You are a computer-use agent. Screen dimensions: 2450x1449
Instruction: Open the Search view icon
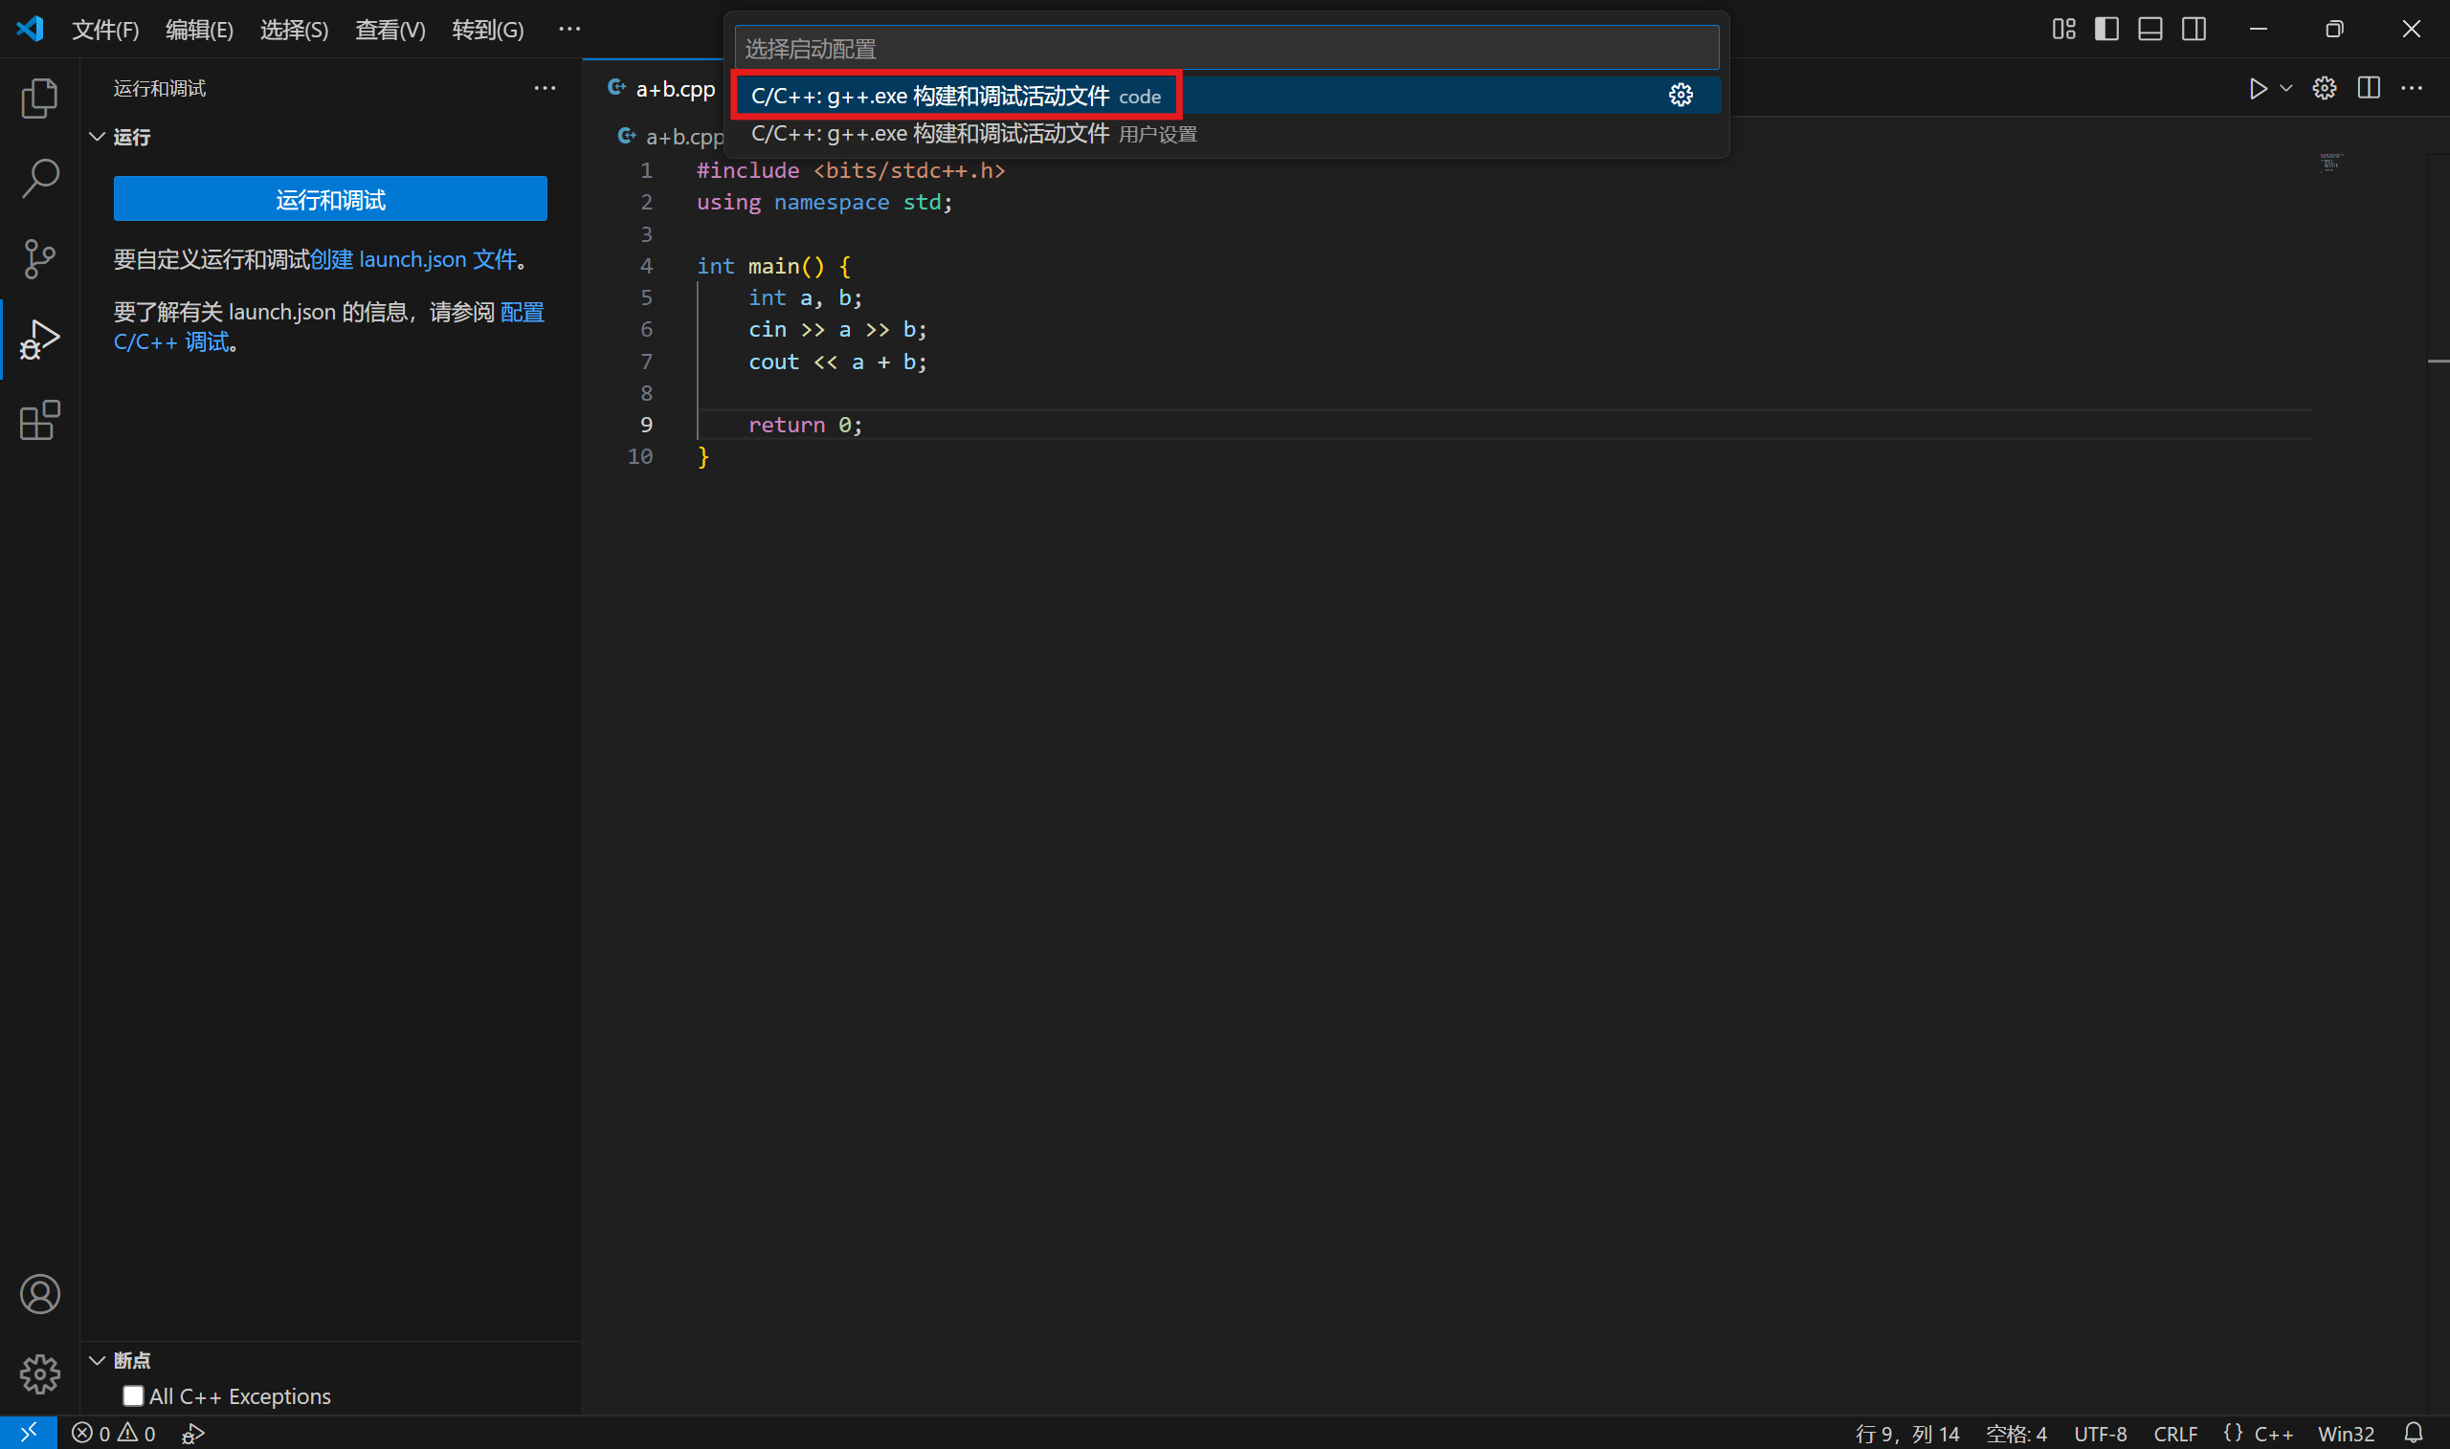[39, 179]
